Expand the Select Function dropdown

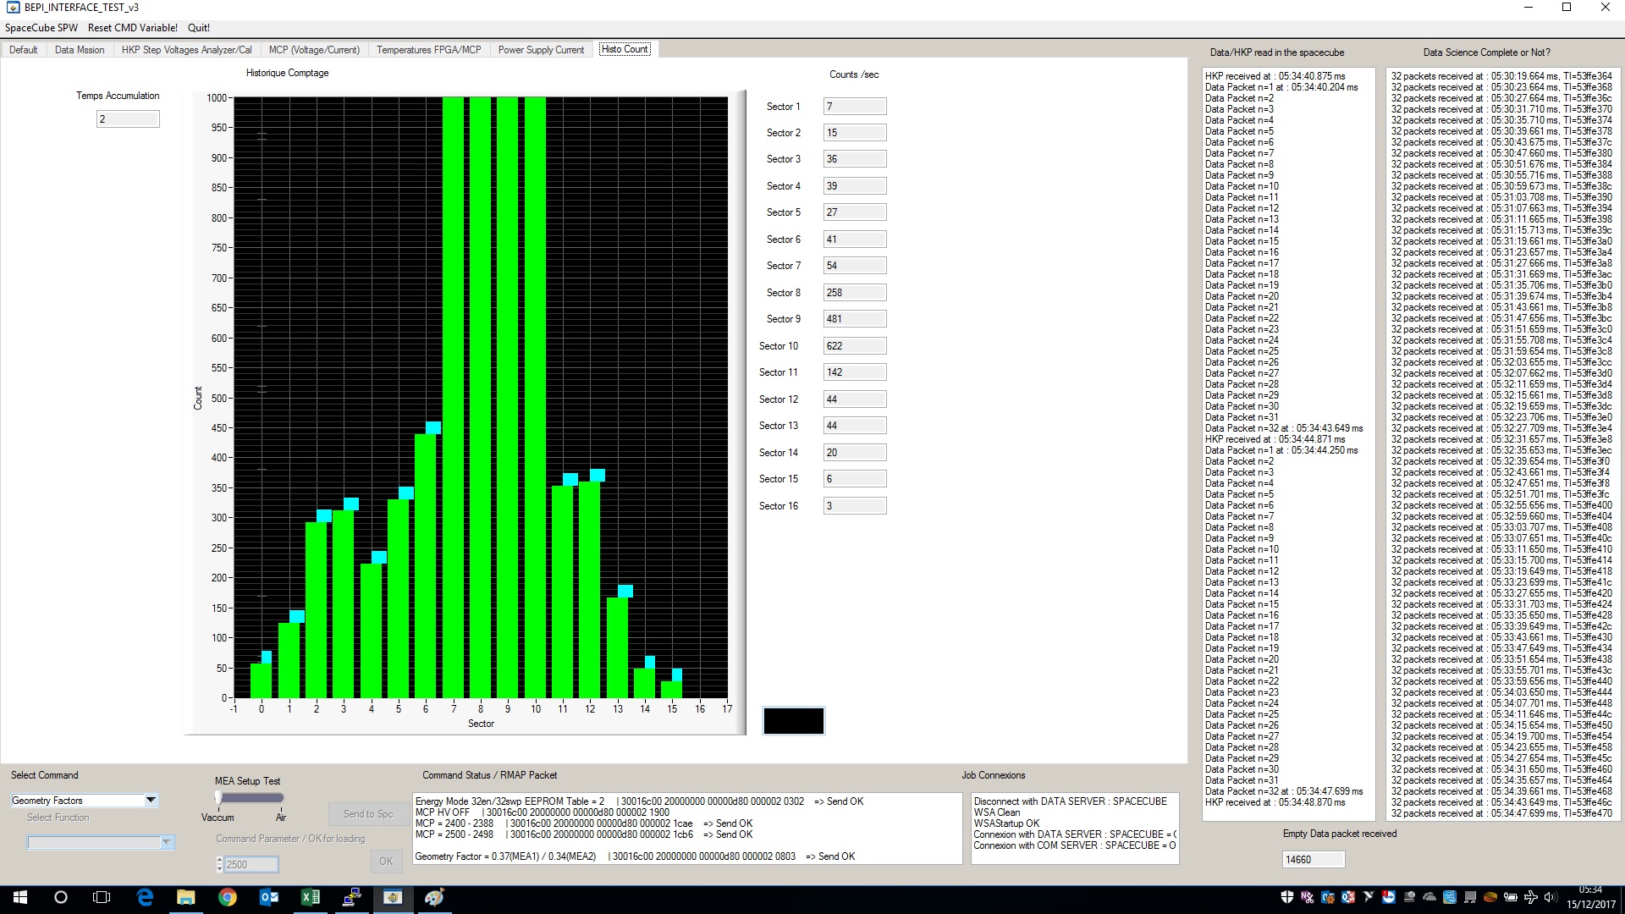point(167,842)
